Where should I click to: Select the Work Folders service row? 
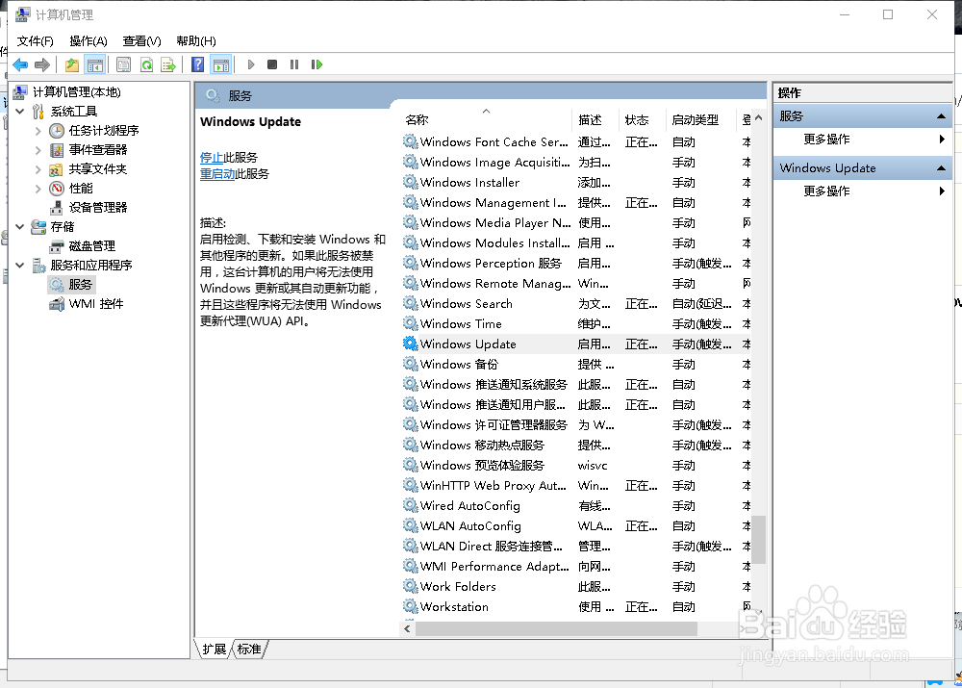[576, 587]
